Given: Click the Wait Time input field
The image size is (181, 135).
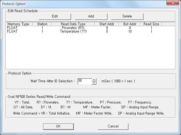Looking at the screenshot, I should [85, 81].
